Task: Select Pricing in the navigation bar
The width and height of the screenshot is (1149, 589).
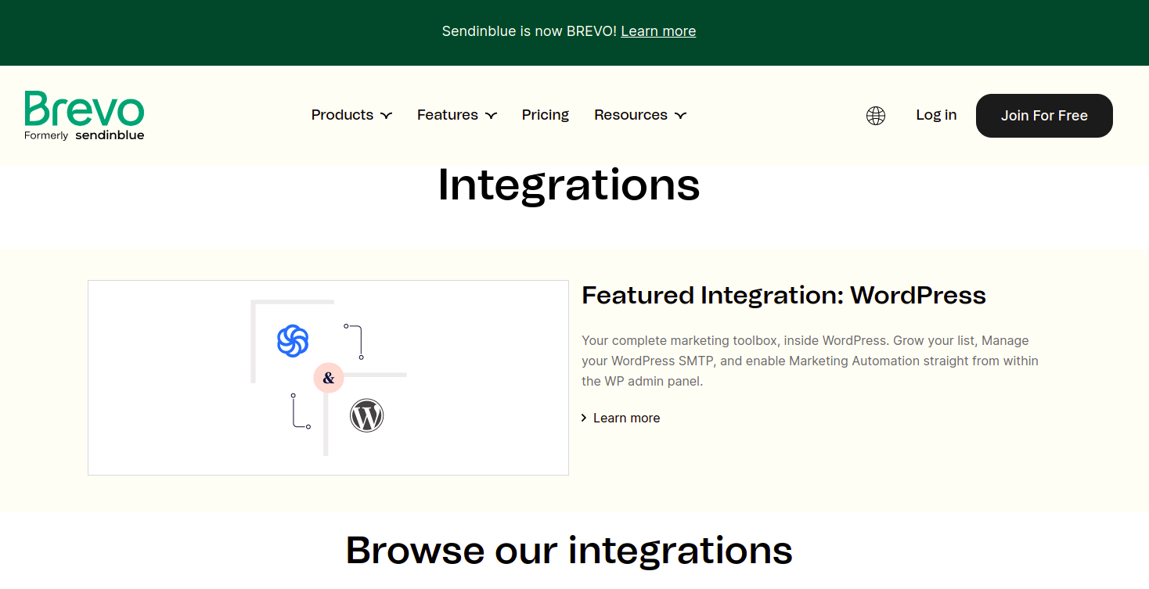Action: 546,114
